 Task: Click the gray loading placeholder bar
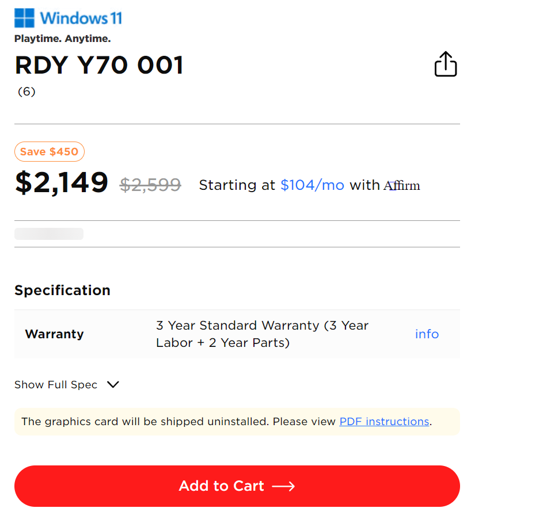[49, 234]
